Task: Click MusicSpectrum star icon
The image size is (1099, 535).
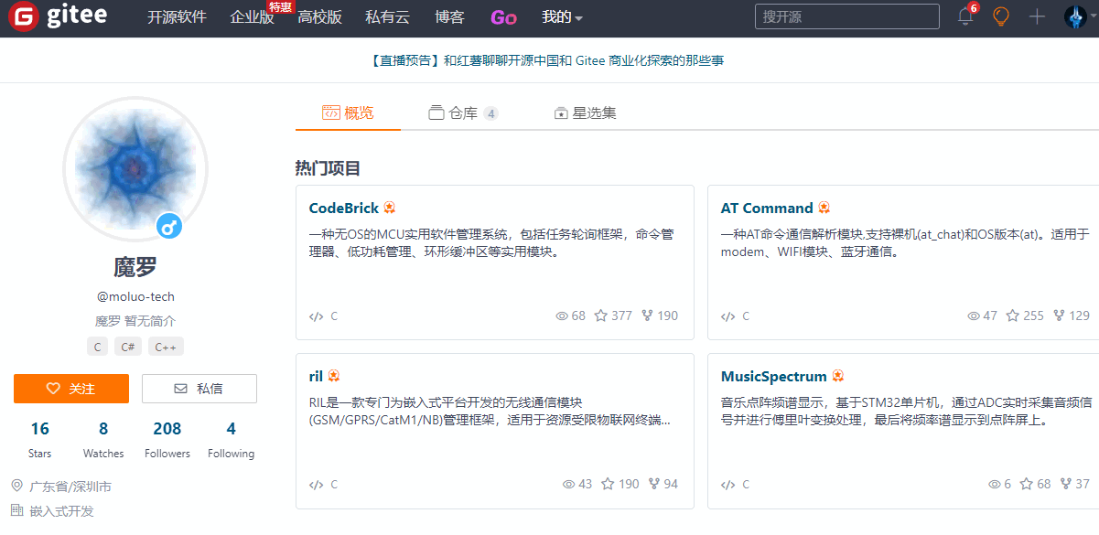Action: click(x=1027, y=484)
